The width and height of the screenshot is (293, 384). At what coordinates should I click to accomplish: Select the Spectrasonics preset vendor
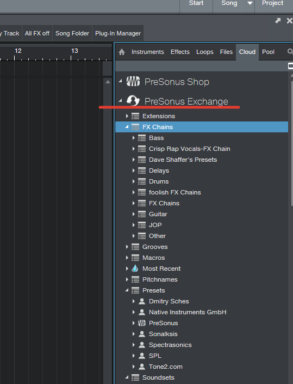pyautogui.click(x=170, y=345)
